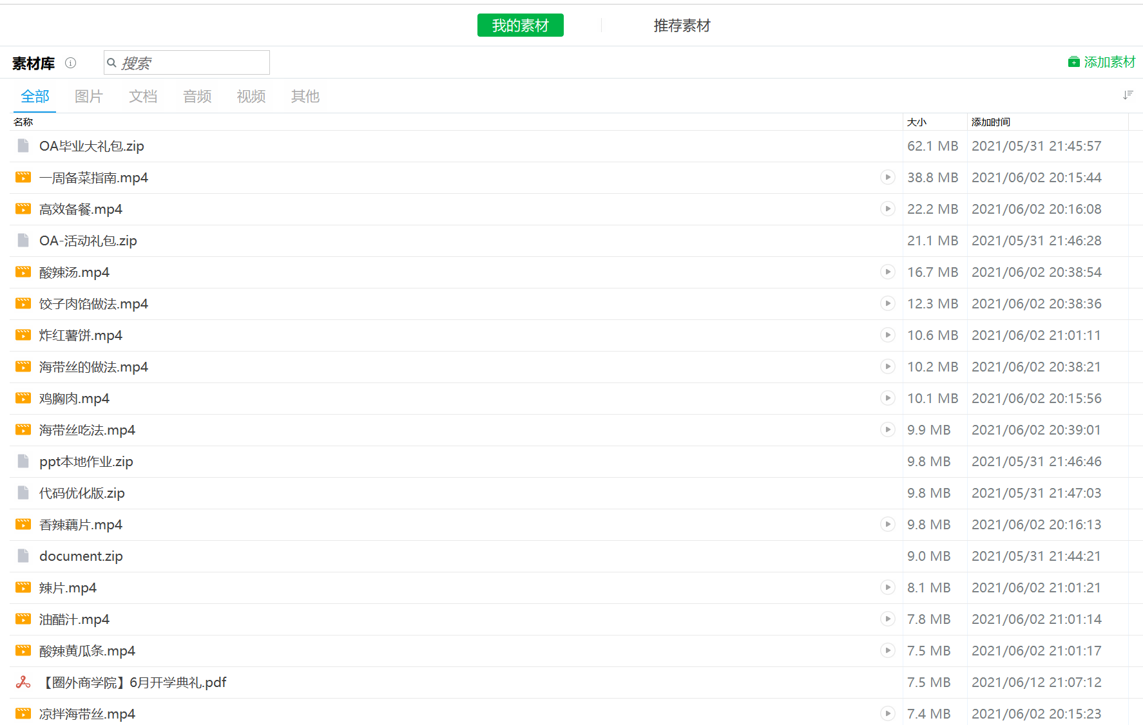Switch to the 视频 filter tab
This screenshot has width=1143, height=725.
point(251,97)
